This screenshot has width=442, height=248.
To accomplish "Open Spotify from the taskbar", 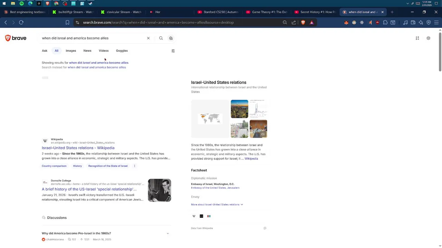I will (21, 3).
